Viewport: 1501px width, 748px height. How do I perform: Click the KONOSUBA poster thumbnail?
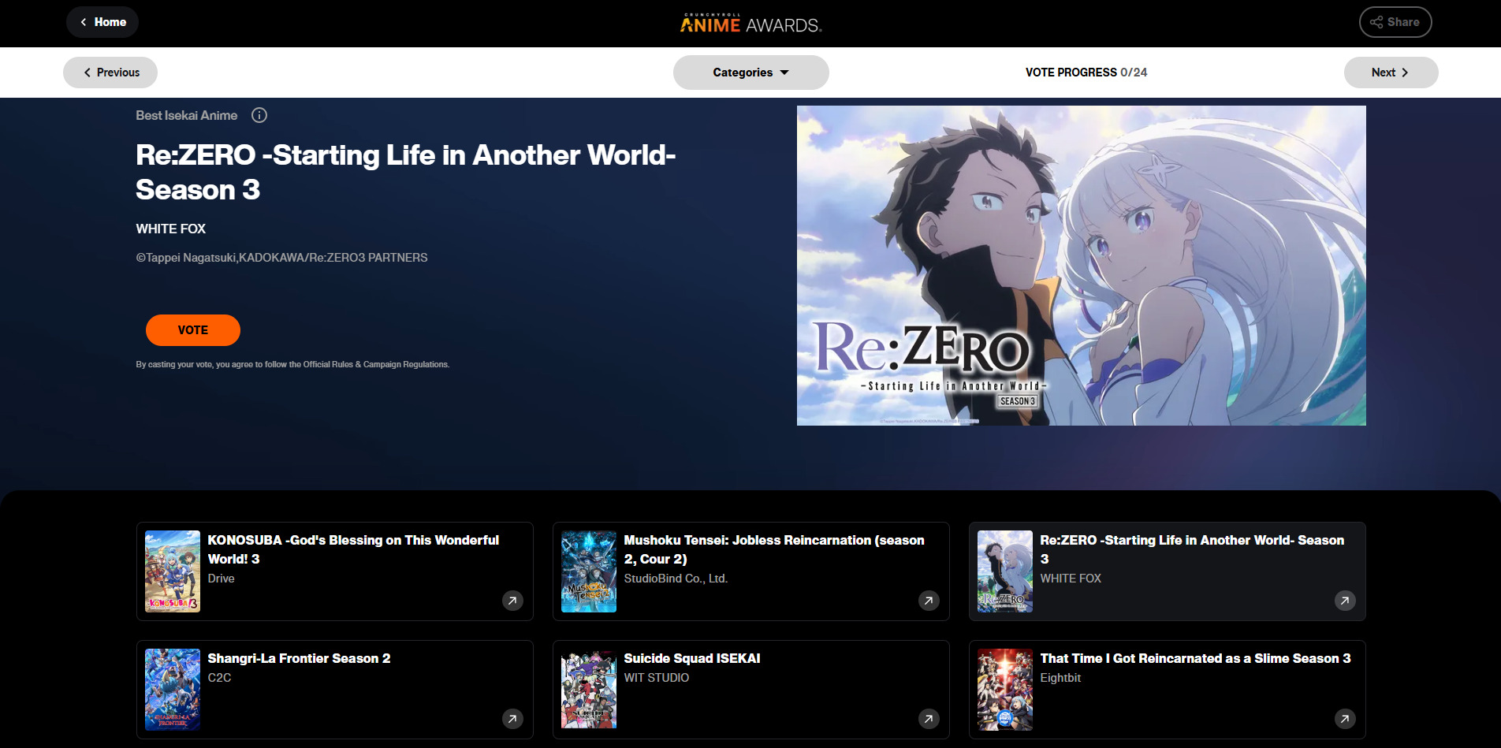pyautogui.click(x=173, y=571)
